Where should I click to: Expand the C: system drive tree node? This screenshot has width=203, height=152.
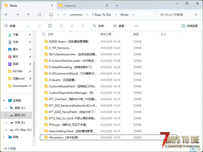tap(6, 108)
